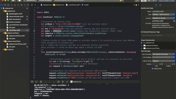The width and height of the screenshot is (176, 99).
Task: Open the Issue navigator warning icon
Action: (x=15, y=5)
